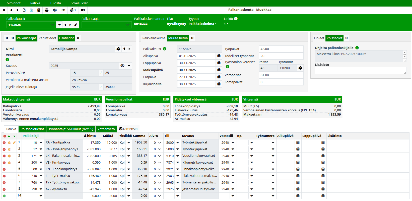Expand the Tyyppi Palkkalaskelma dropdown
This screenshot has height=201, width=412.
pos(202,24)
